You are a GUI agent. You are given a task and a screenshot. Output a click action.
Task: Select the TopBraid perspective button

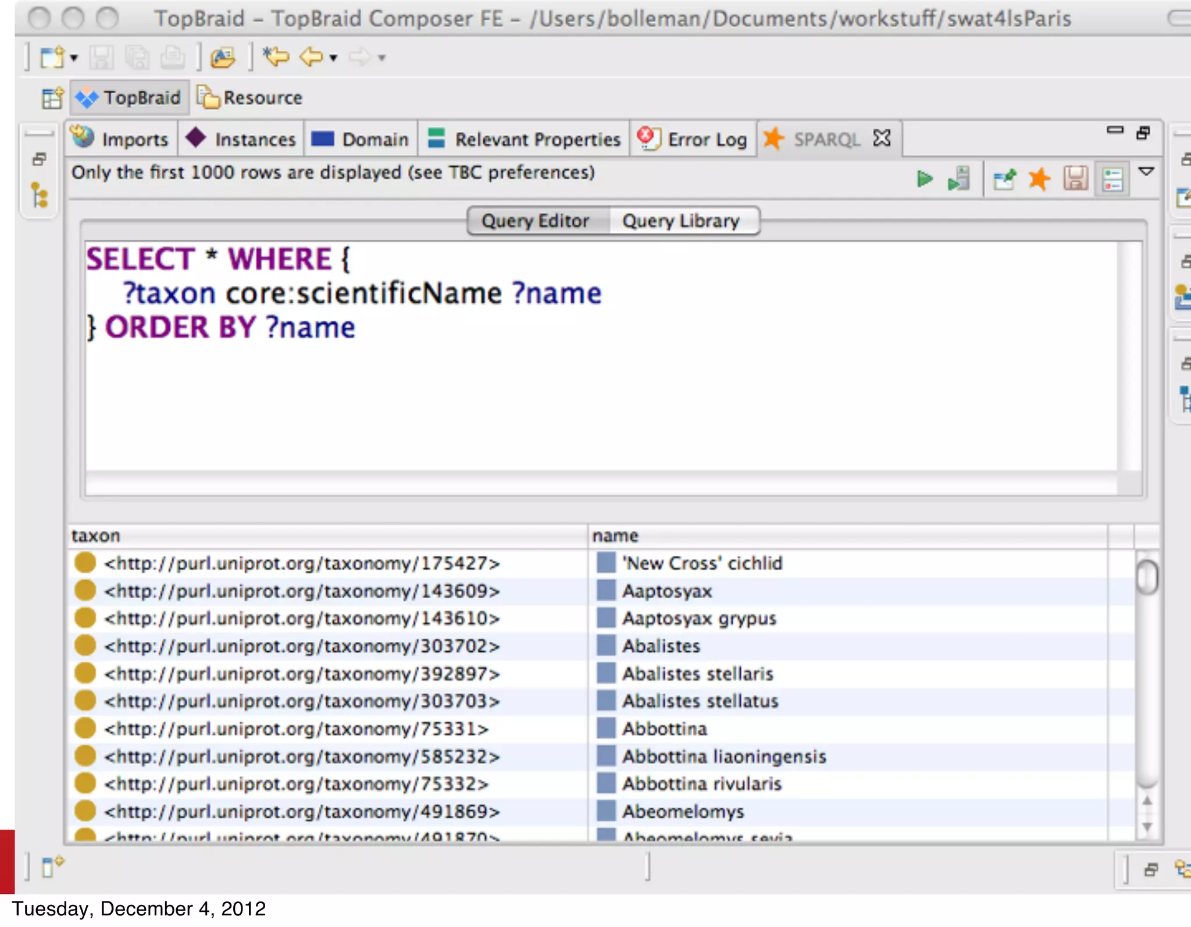130,98
